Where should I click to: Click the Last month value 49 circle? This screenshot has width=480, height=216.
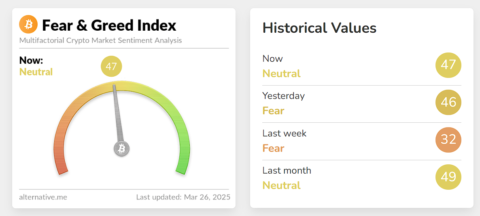[x=448, y=177]
